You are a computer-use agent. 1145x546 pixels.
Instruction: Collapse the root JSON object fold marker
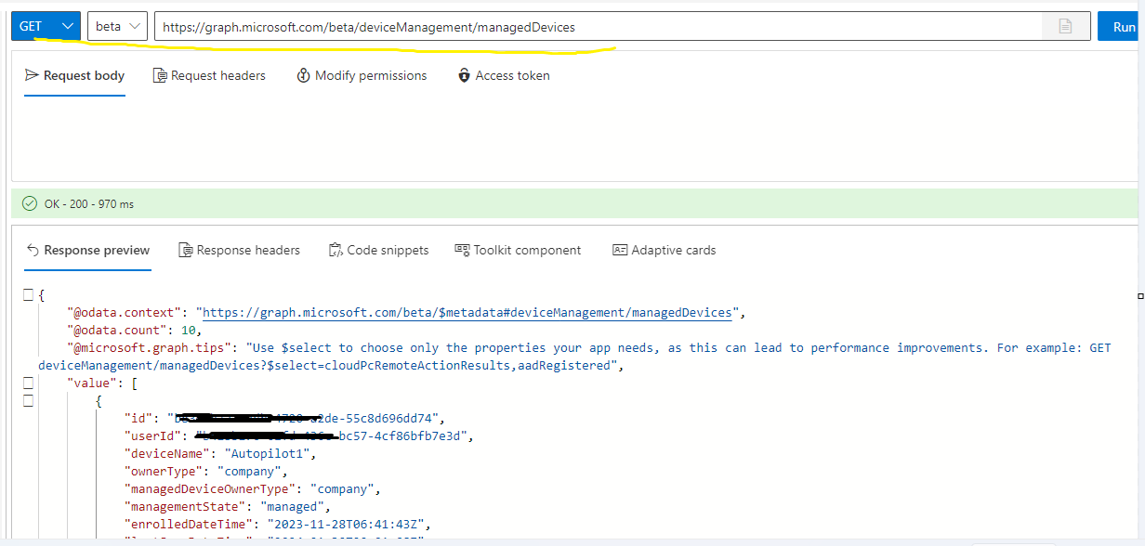point(28,294)
